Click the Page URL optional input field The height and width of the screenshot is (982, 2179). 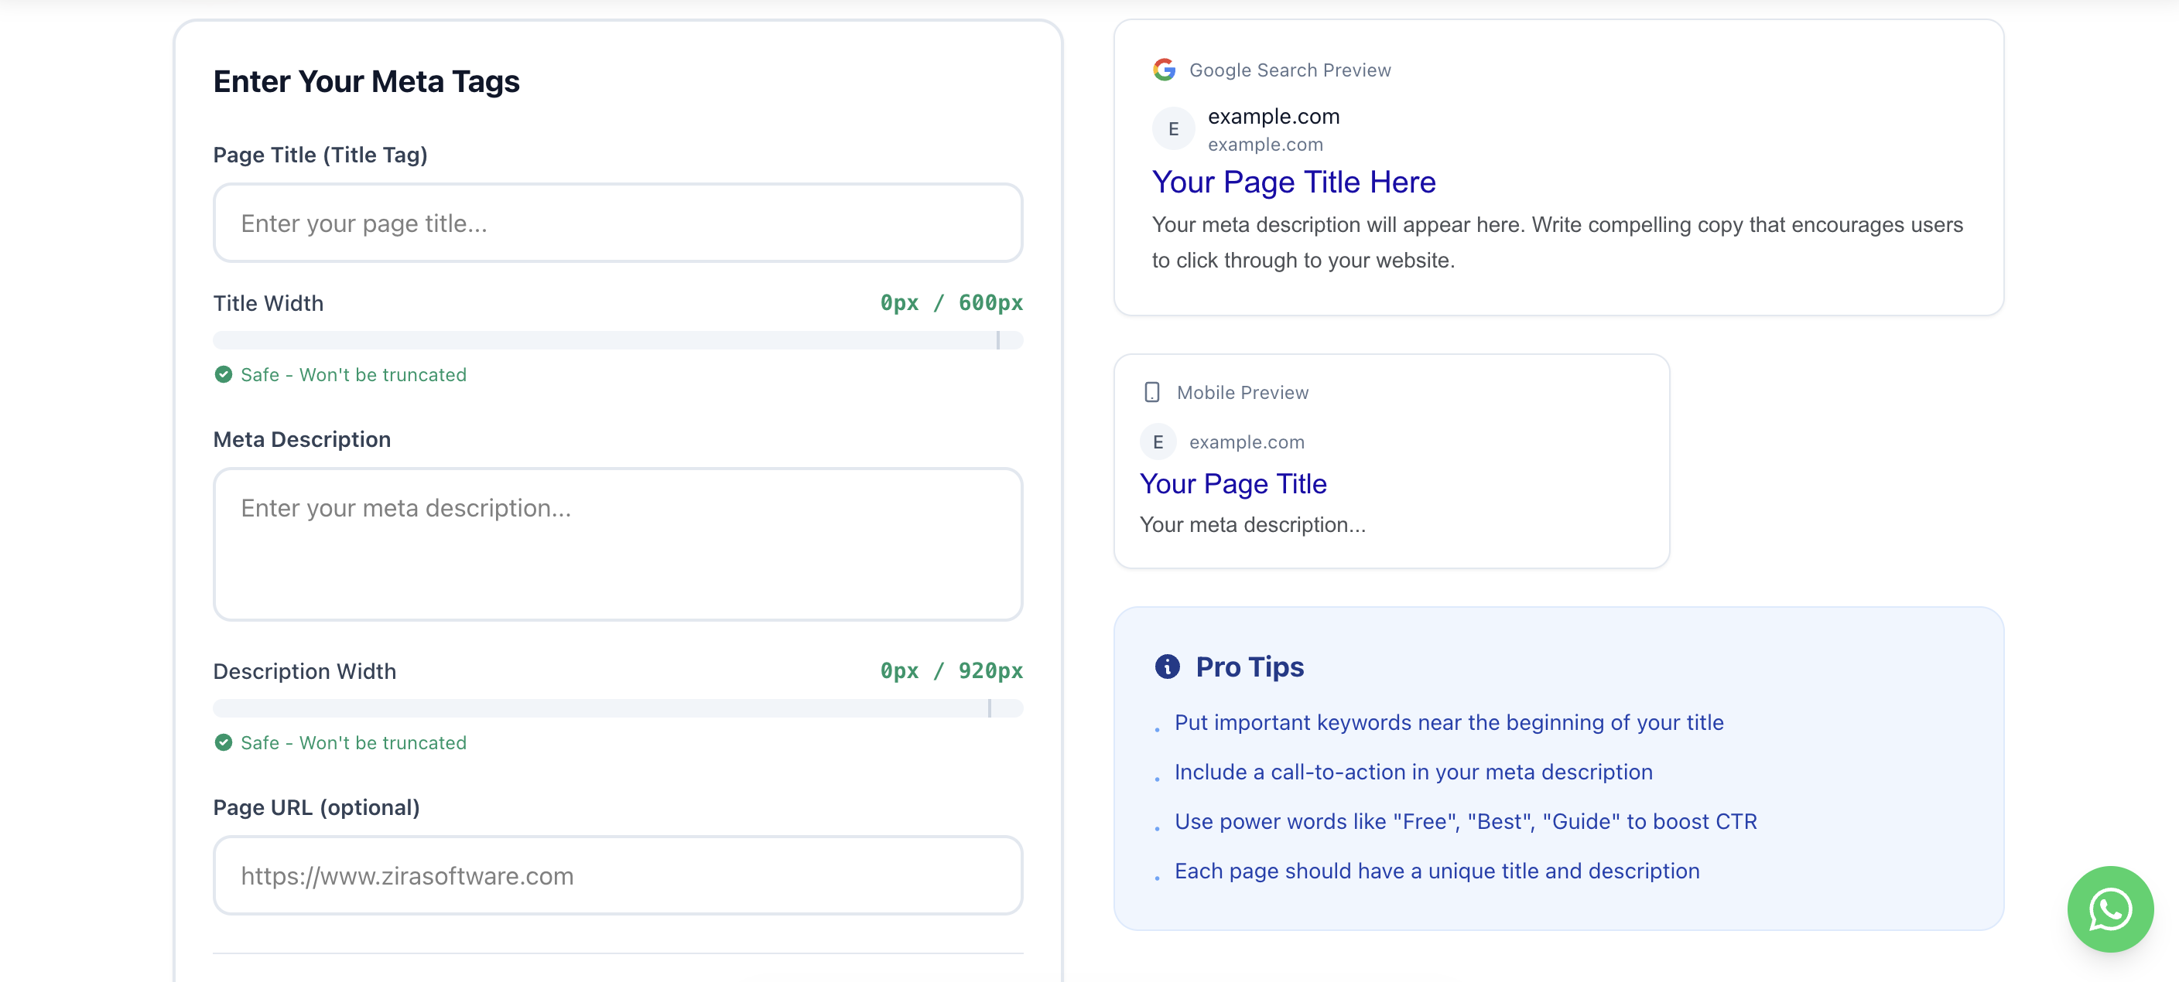617,875
